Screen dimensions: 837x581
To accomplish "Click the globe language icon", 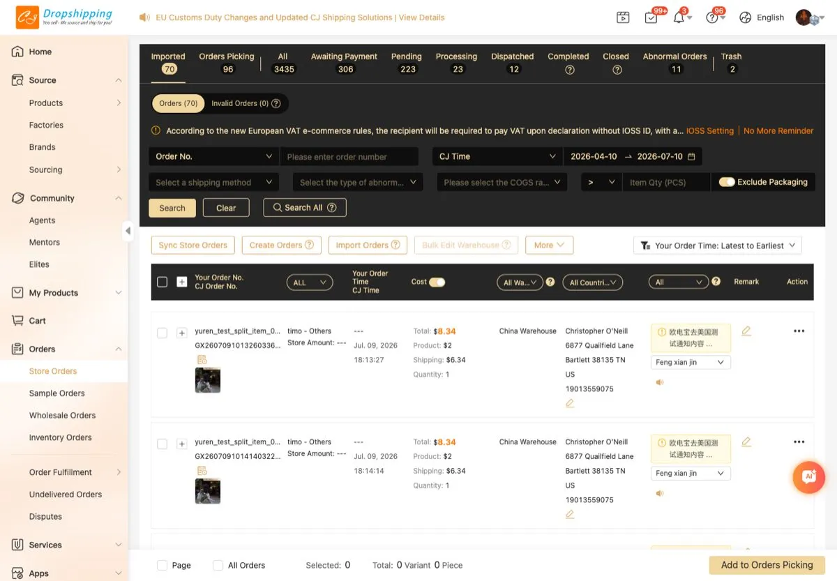I will pyautogui.click(x=746, y=17).
